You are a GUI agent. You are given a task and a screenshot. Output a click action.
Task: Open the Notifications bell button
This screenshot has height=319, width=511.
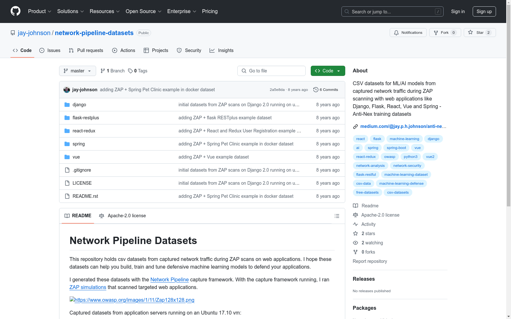click(408, 33)
